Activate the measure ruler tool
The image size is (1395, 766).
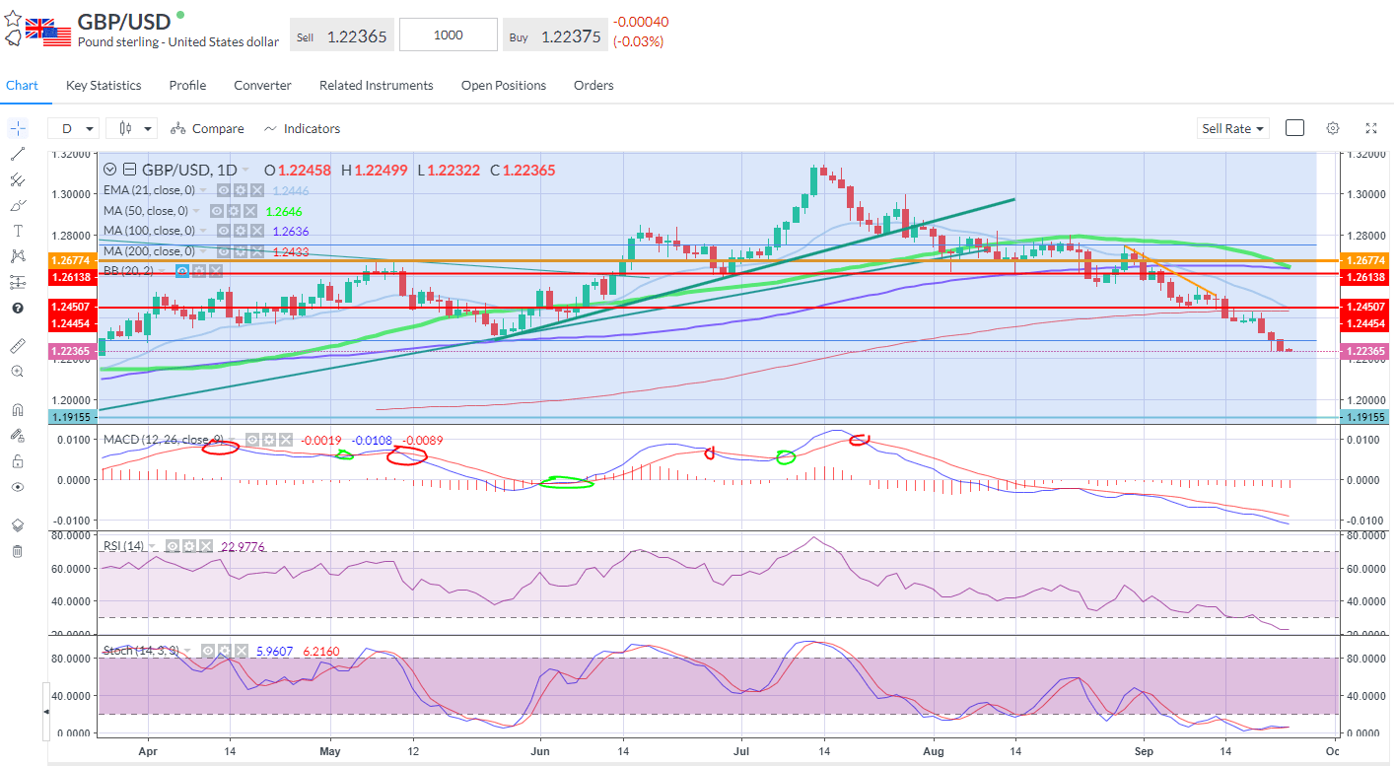17,346
